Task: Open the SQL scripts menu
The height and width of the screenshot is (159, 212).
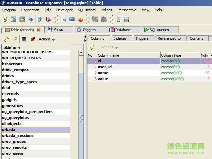Action: point(87,10)
